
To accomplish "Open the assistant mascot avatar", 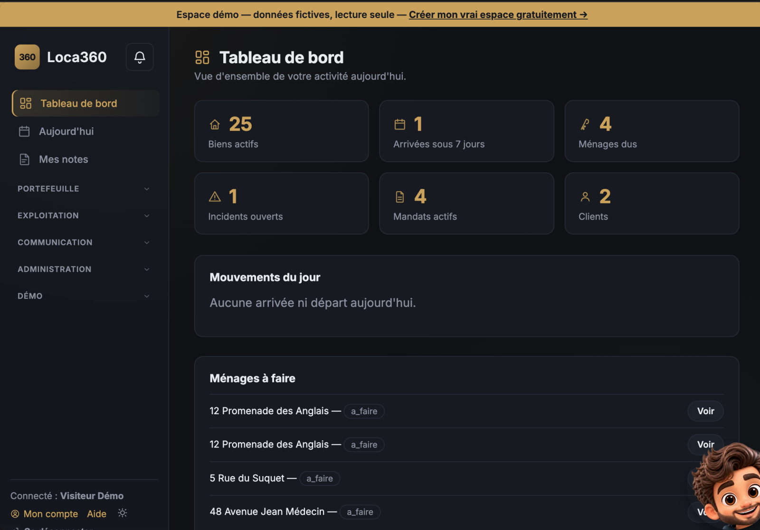I will pos(726,486).
